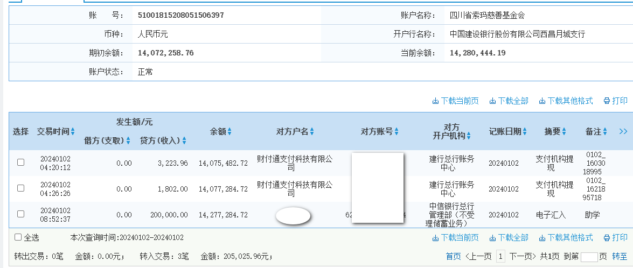Check the 04:26:26 transaction row checkbox
The height and width of the screenshot is (268, 633).
click(x=20, y=188)
